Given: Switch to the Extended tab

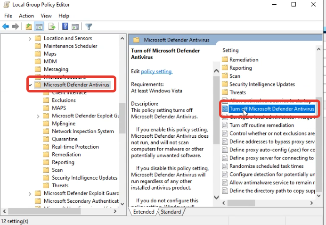Looking at the screenshot, I should 144,212.
